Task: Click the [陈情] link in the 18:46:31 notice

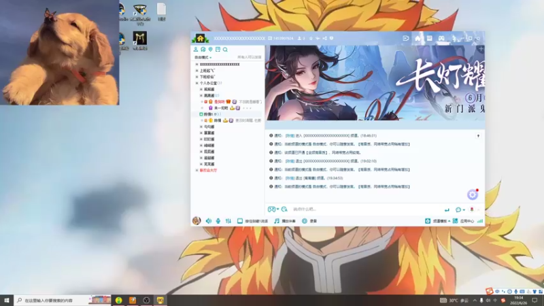Action: 290,135
